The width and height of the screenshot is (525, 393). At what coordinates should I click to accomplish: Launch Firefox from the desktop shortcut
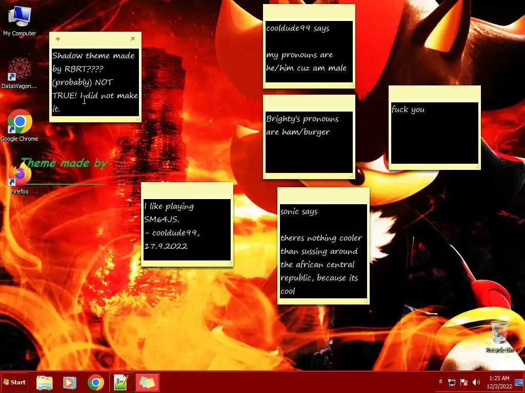[x=19, y=178]
